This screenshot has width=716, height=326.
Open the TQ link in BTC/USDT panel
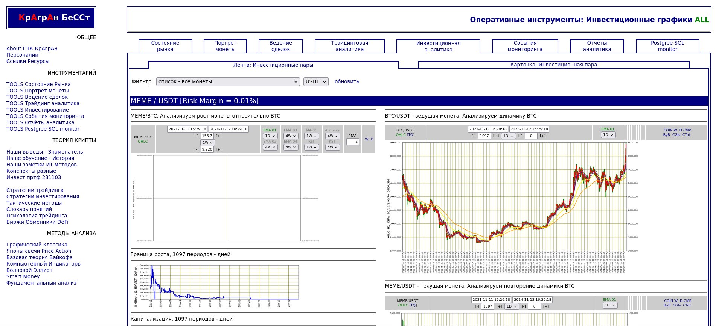[x=410, y=135]
